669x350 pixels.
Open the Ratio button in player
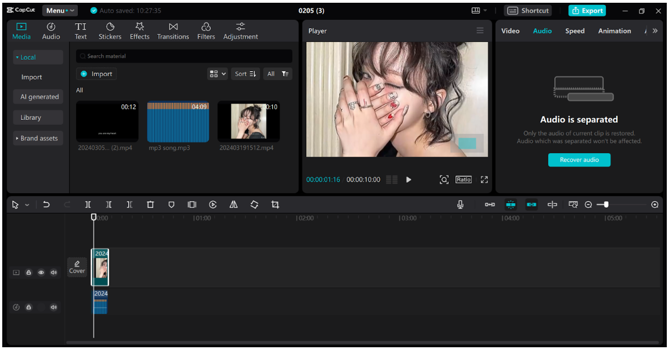click(x=464, y=179)
